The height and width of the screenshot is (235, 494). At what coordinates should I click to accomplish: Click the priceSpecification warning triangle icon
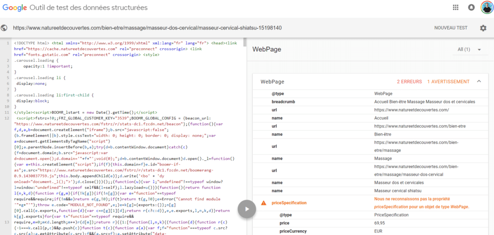pyautogui.click(x=264, y=203)
